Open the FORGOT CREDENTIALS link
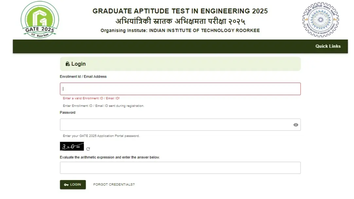The height and width of the screenshot is (199, 354). point(114,184)
